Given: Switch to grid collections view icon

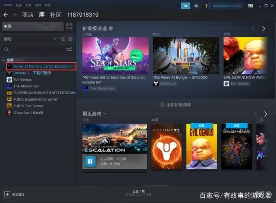Looking at the screenshot, I should coord(69,26).
